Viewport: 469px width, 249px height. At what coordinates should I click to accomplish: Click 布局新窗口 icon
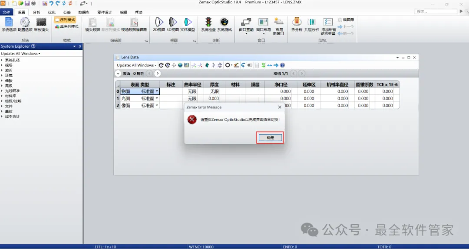279,26
